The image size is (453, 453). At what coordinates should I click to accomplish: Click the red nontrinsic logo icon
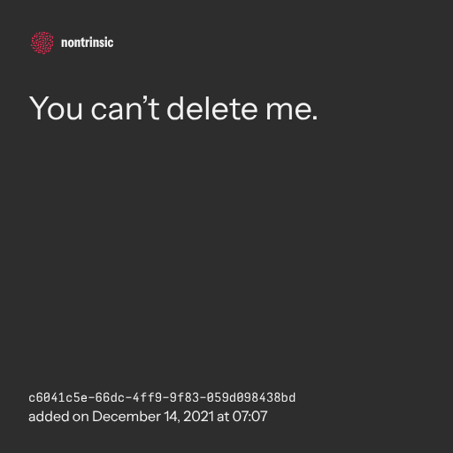tap(42, 42)
